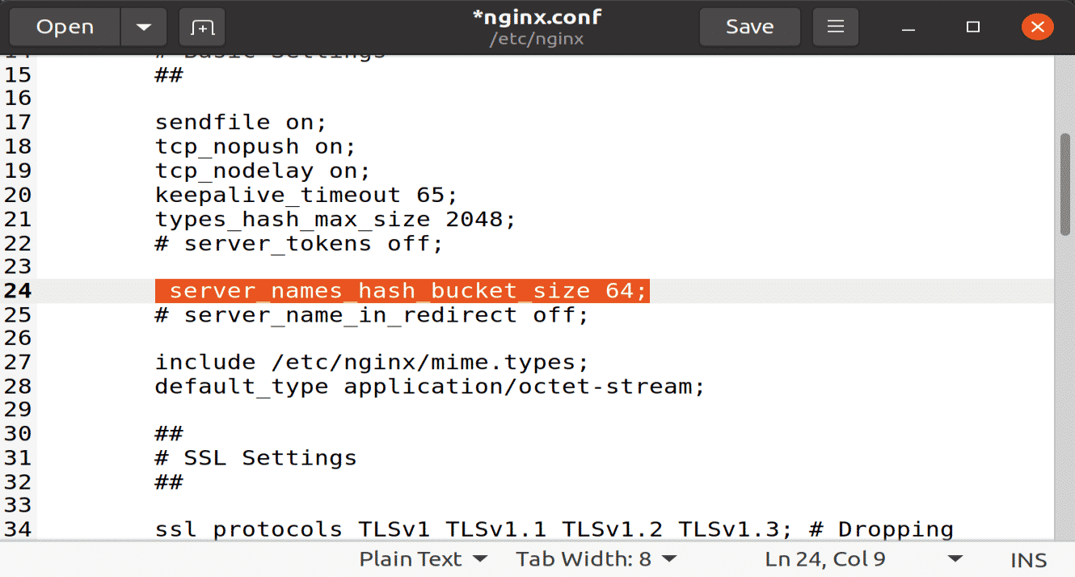This screenshot has height=577, width=1075.
Task: Open the Ln 24, Col 9 go-to dropdown
Action: pos(824,558)
